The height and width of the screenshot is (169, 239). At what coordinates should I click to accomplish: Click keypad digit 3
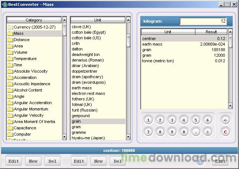tap(172, 120)
